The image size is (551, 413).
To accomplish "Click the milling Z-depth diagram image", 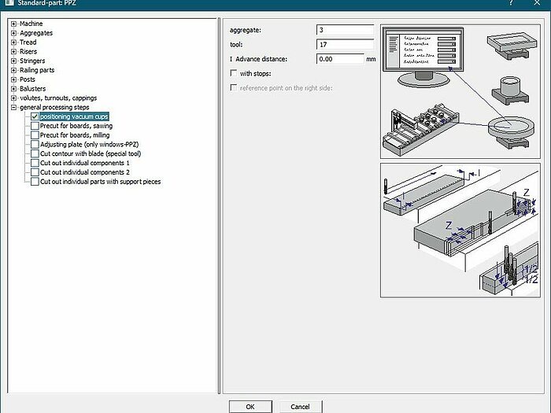I will pyautogui.click(x=460, y=230).
